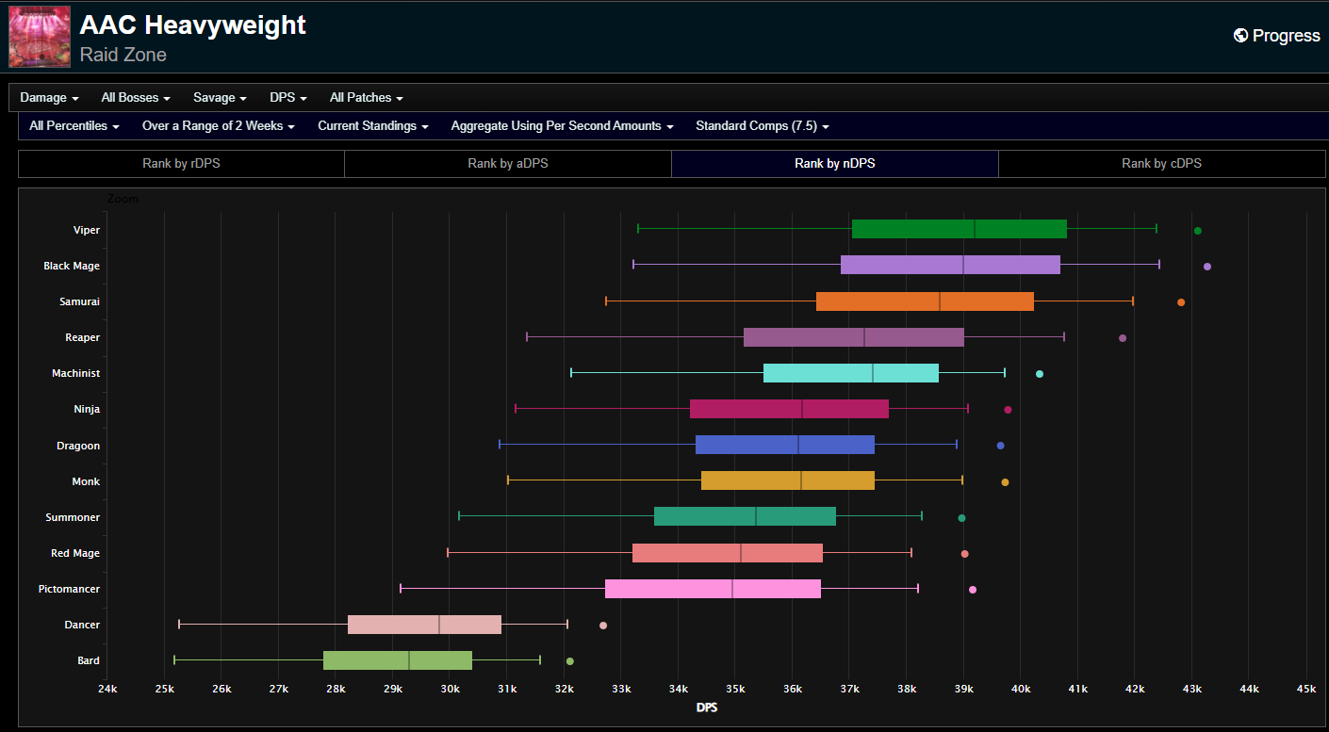This screenshot has height=732, width=1329.
Task: Click the Ninja outlier dot
Action: 1008,410
